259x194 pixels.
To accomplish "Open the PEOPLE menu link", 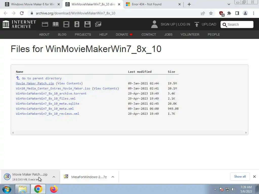I will pos(214,34).
